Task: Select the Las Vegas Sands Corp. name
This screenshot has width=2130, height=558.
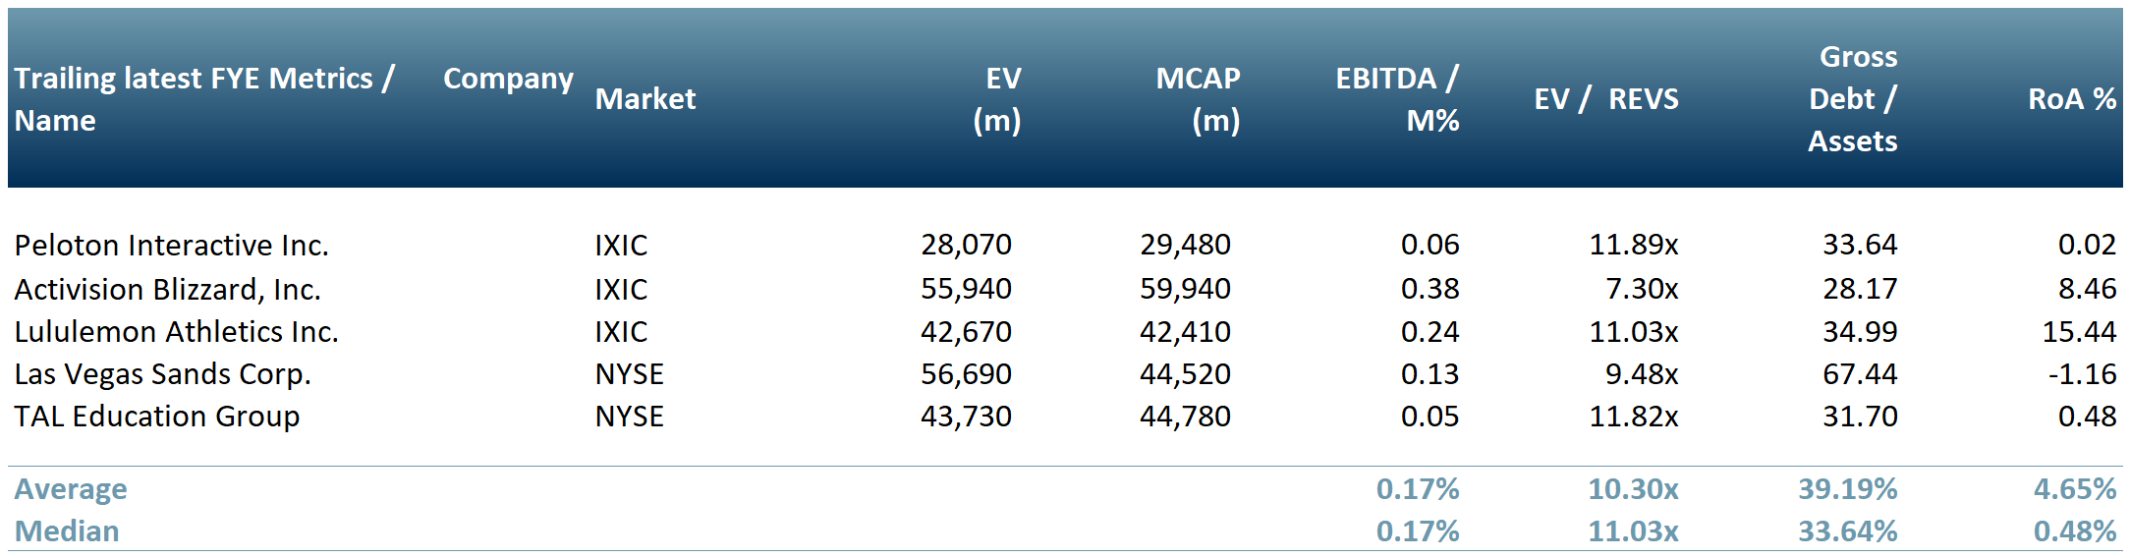Action: (162, 374)
